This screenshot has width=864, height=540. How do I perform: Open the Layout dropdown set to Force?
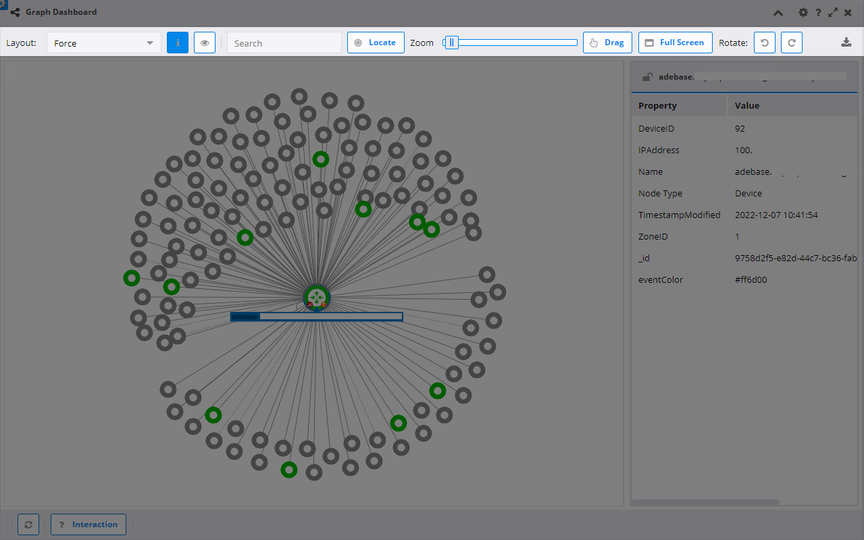(103, 43)
